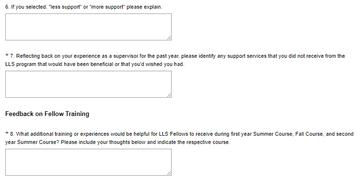The width and height of the screenshot is (361, 181).
Task: Select the question 8 additional training text area
Action: pos(88,162)
